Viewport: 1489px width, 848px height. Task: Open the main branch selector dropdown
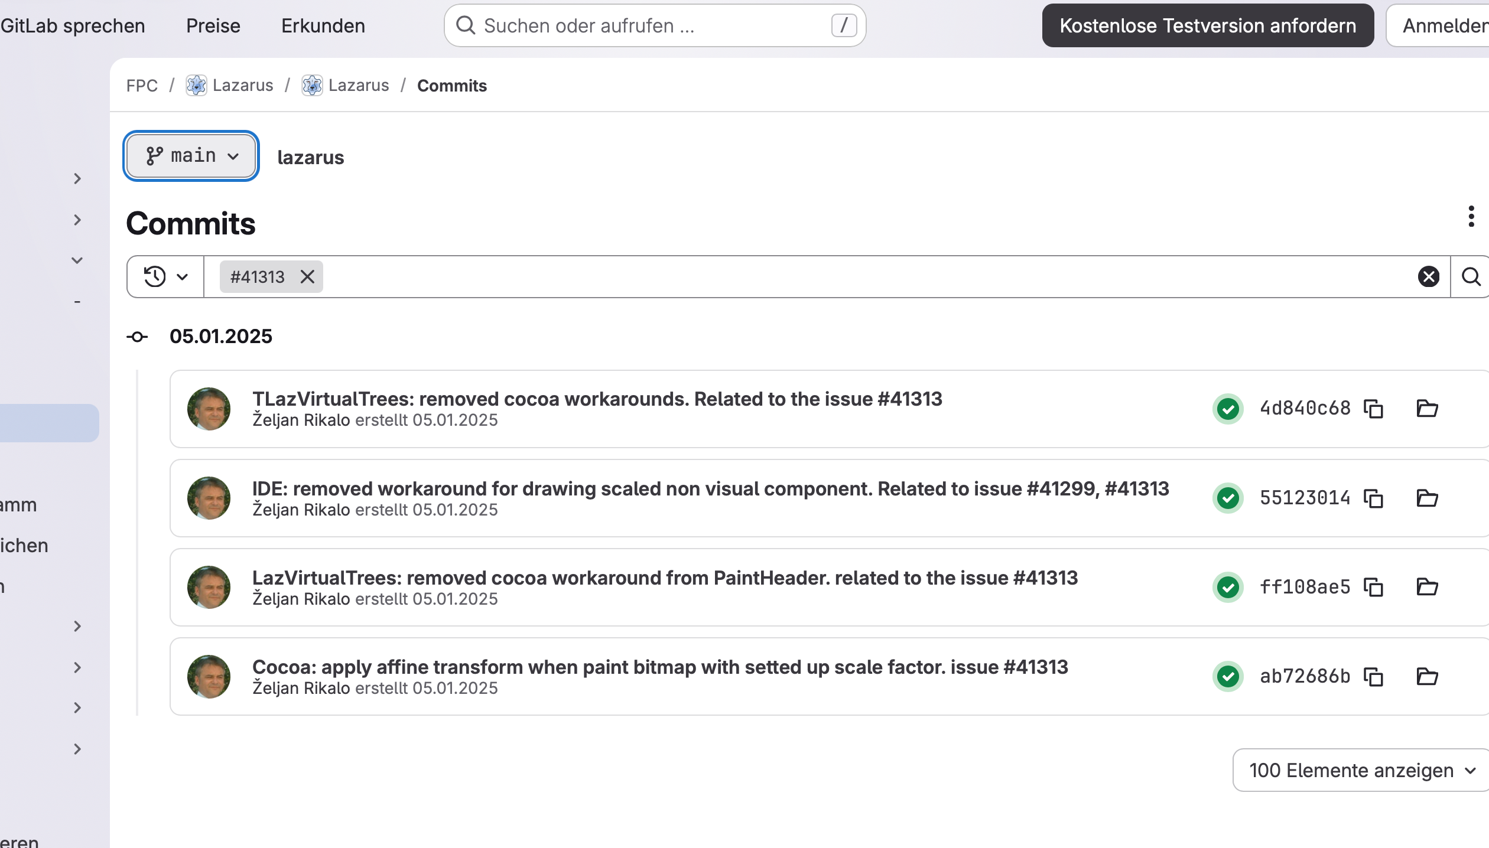tap(191, 156)
